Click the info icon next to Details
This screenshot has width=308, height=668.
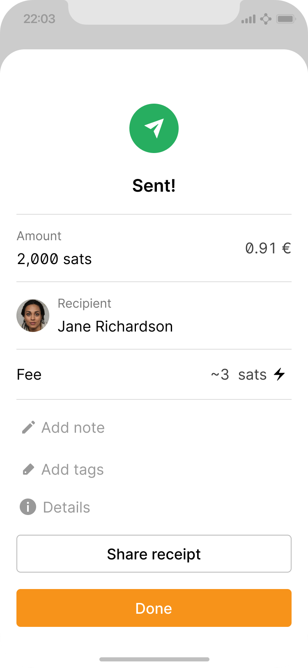click(28, 507)
